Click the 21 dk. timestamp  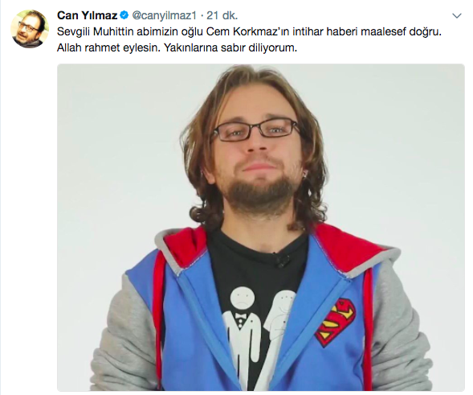(x=222, y=15)
